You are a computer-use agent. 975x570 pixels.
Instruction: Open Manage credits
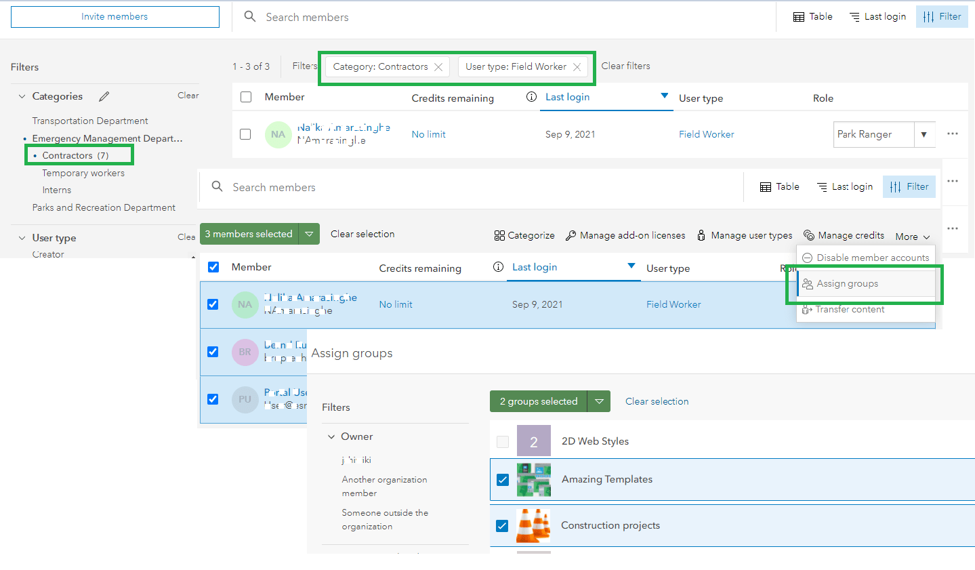tap(844, 235)
